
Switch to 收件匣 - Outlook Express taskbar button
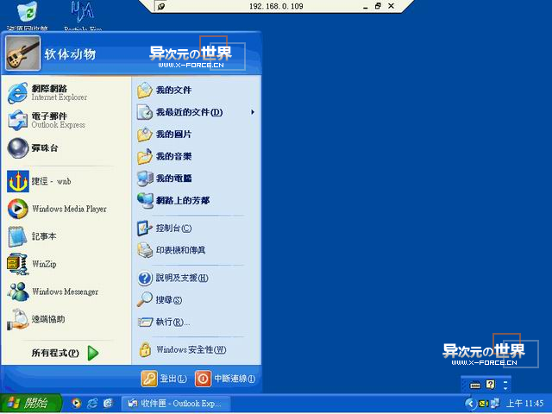(176, 404)
